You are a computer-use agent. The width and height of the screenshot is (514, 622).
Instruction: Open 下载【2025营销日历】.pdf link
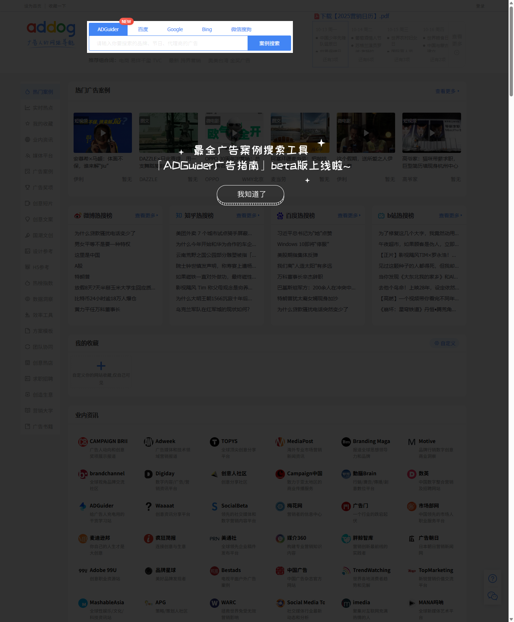pyautogui.click(x=355, y=16)
